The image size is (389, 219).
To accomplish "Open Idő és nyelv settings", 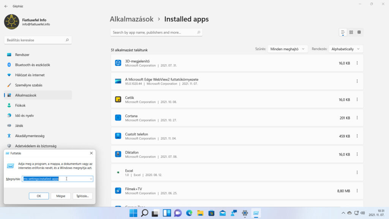I will tap(38, 116).
